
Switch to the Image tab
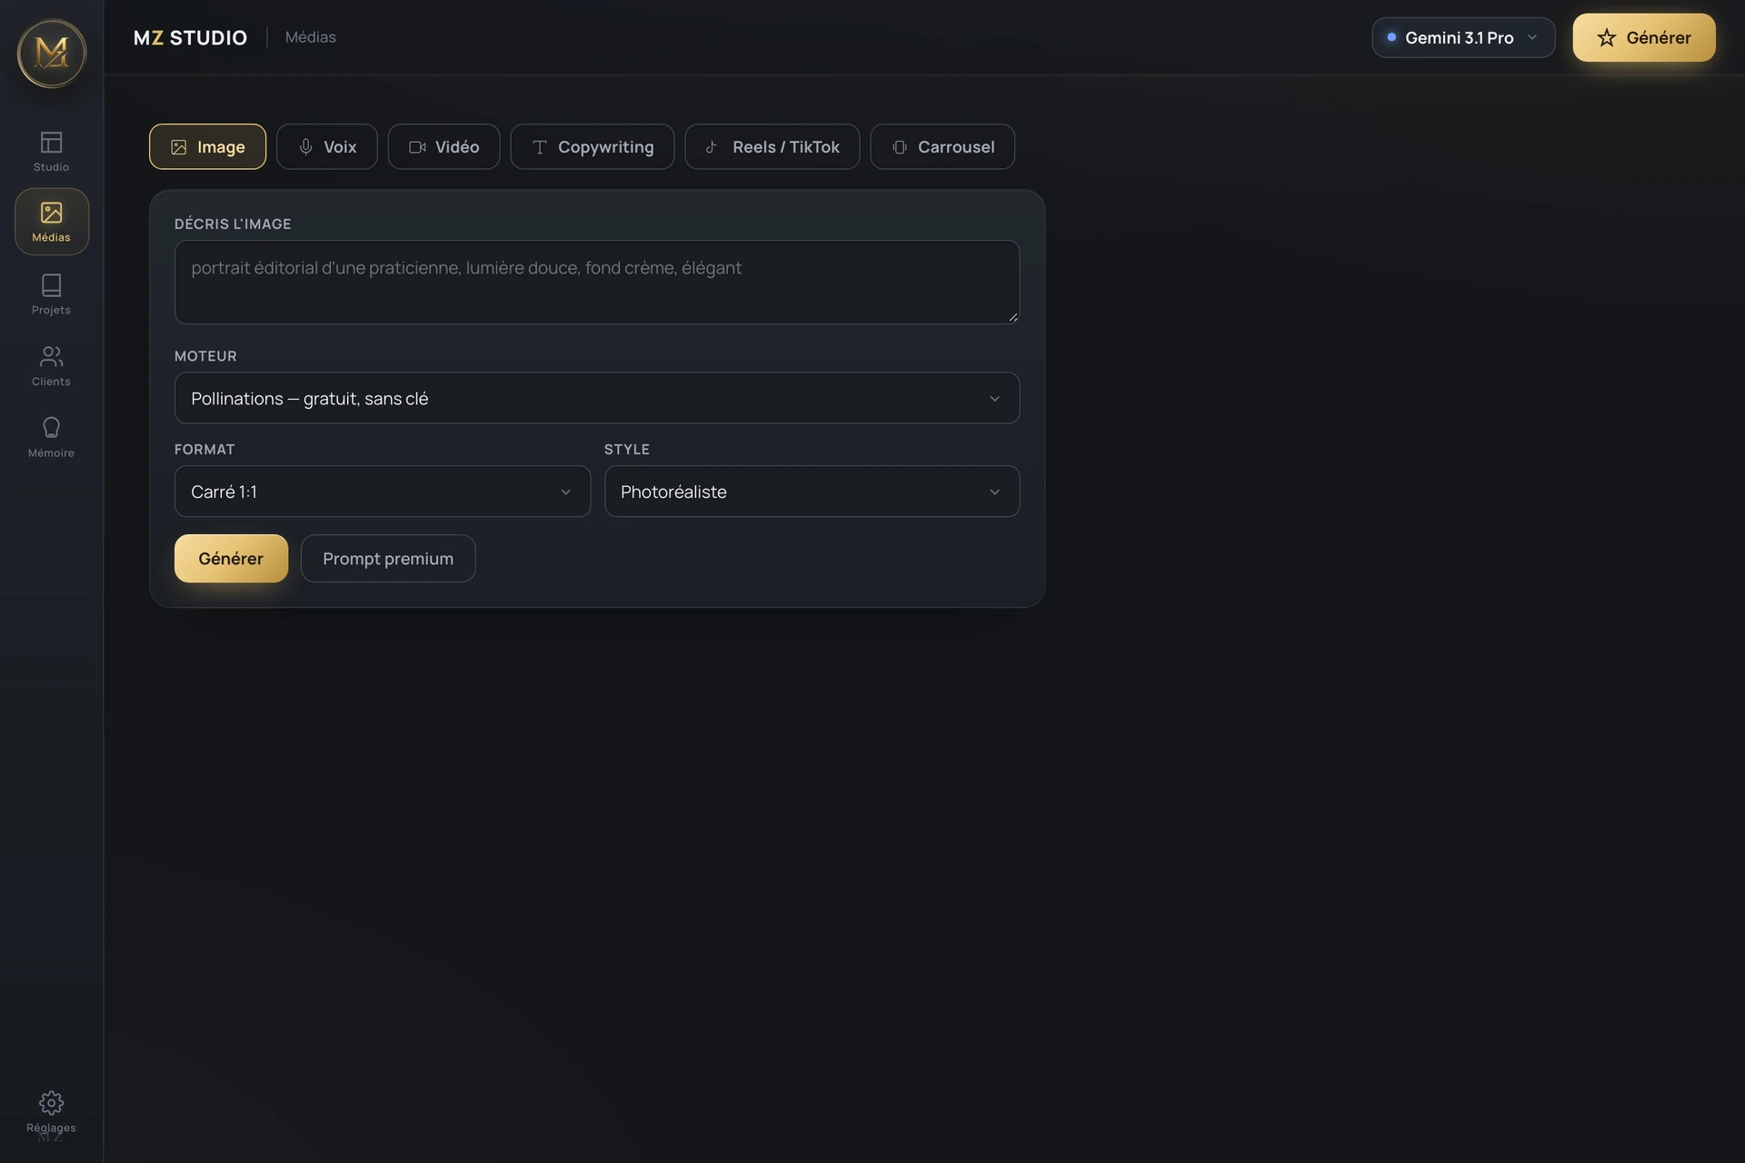pos(207,146)
